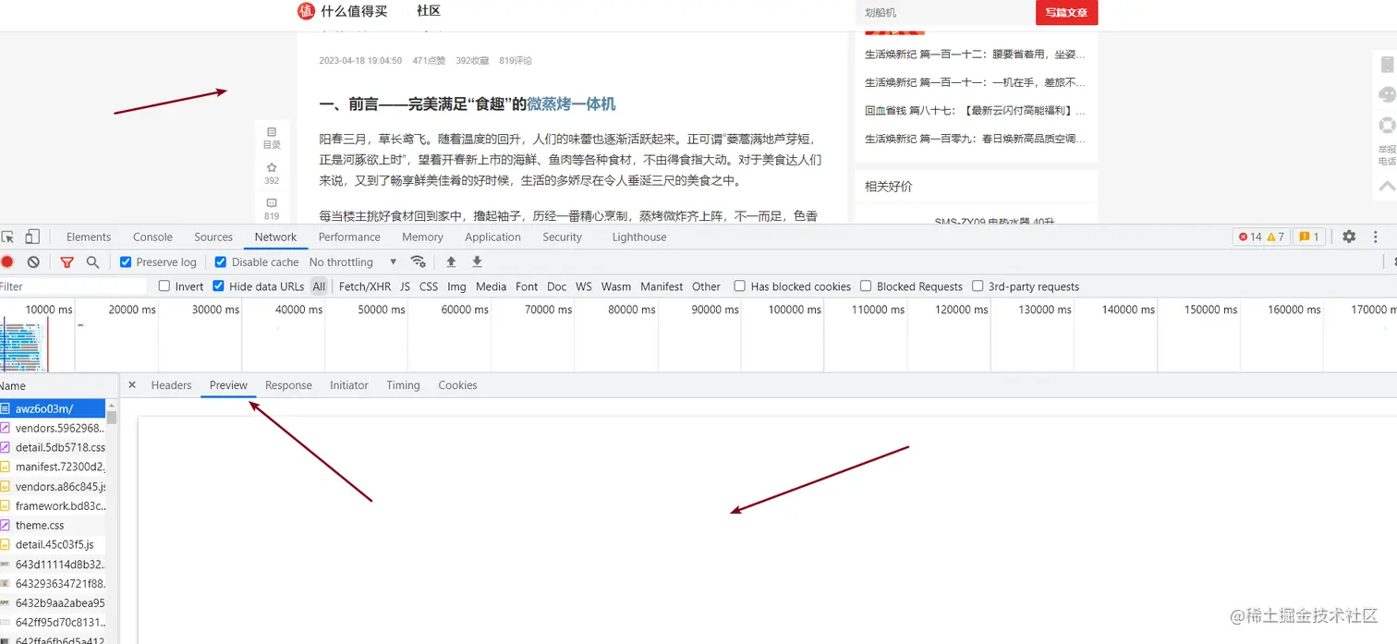Open the No throttling dropdown
This screenshot has height=644, width=1397.
[x=353, y=262]
